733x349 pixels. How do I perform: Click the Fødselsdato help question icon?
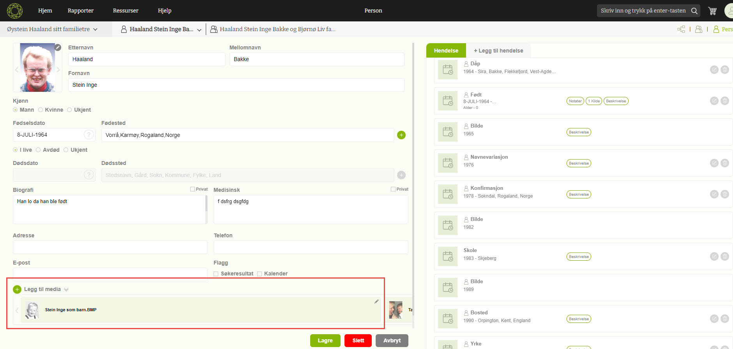(x=89, y=135)
